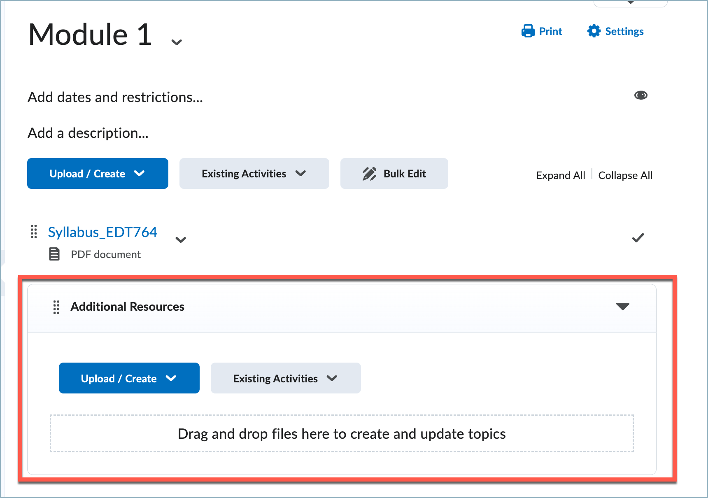Click Collapse All
The width and height of the screenshot is (708, 498).
625,175
